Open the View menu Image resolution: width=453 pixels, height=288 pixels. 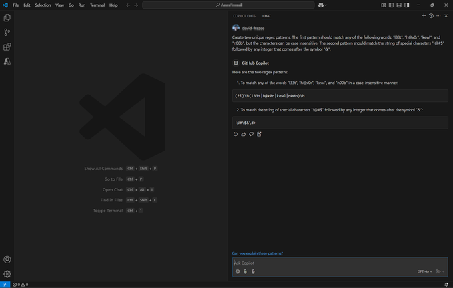(x=59, y=5)
